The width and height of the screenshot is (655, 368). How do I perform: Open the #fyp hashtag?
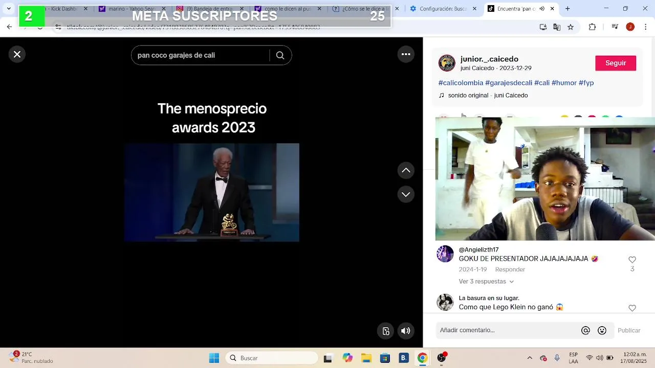(x=586, y=83)
